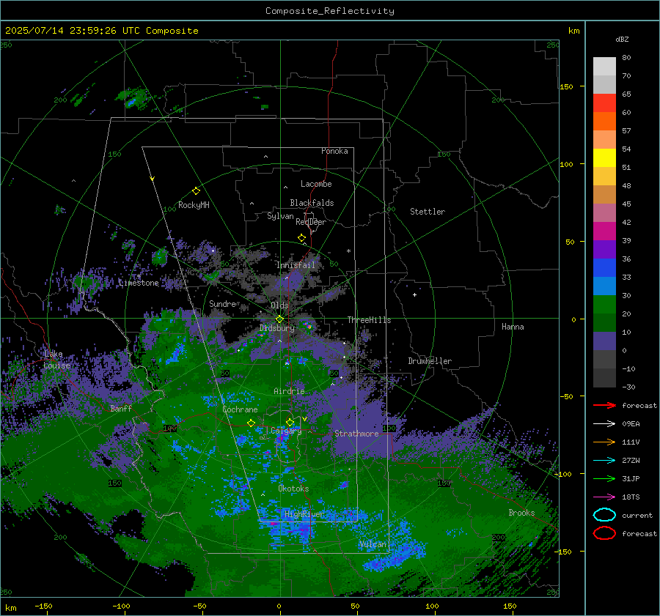
Task: Select the cyan current ellipse icon
Action: pos(604,515)
